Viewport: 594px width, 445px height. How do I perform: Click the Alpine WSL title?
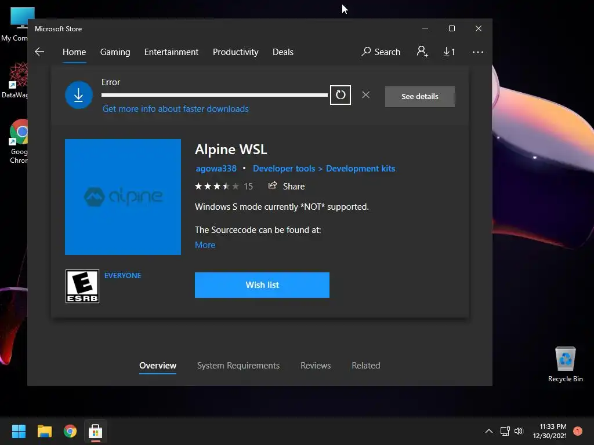(231, 149)
